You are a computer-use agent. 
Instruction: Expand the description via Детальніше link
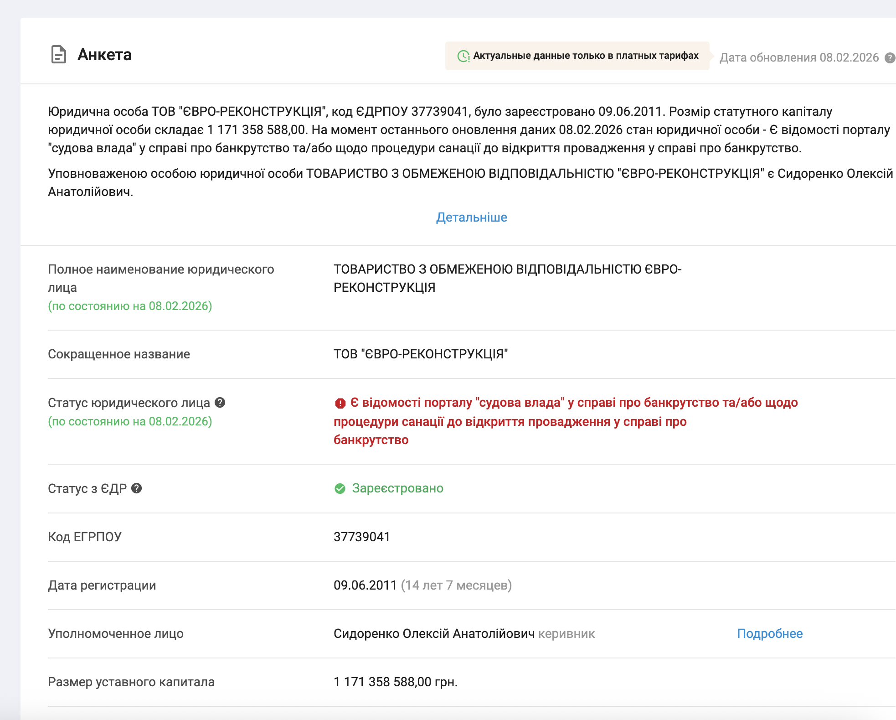[471, 217]
